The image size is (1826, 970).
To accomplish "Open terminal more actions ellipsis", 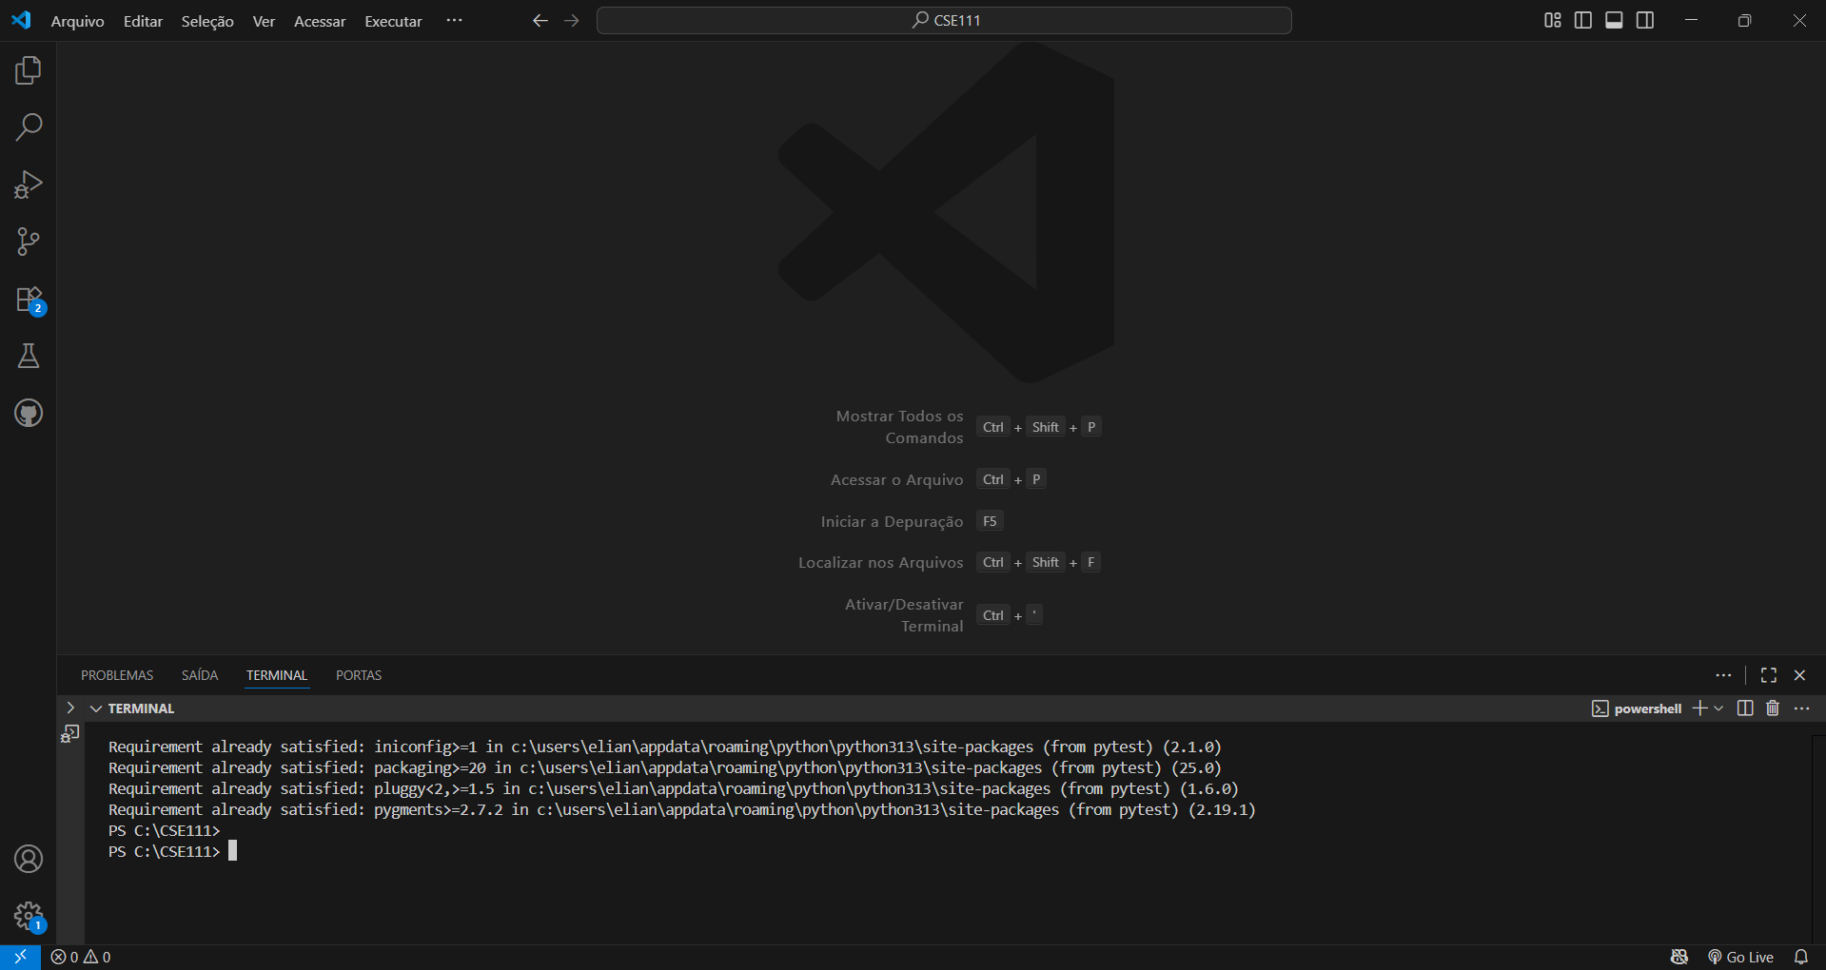I will 1802,708.
